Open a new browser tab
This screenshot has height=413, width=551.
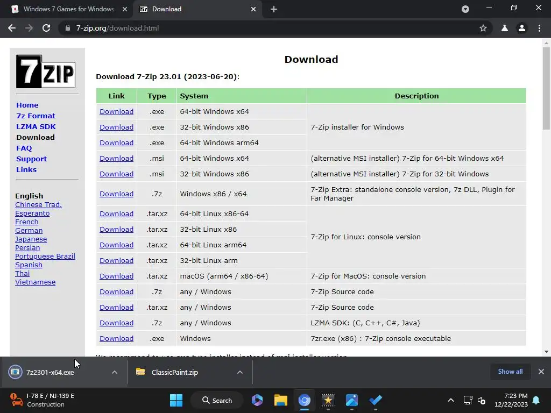[274, 9]
